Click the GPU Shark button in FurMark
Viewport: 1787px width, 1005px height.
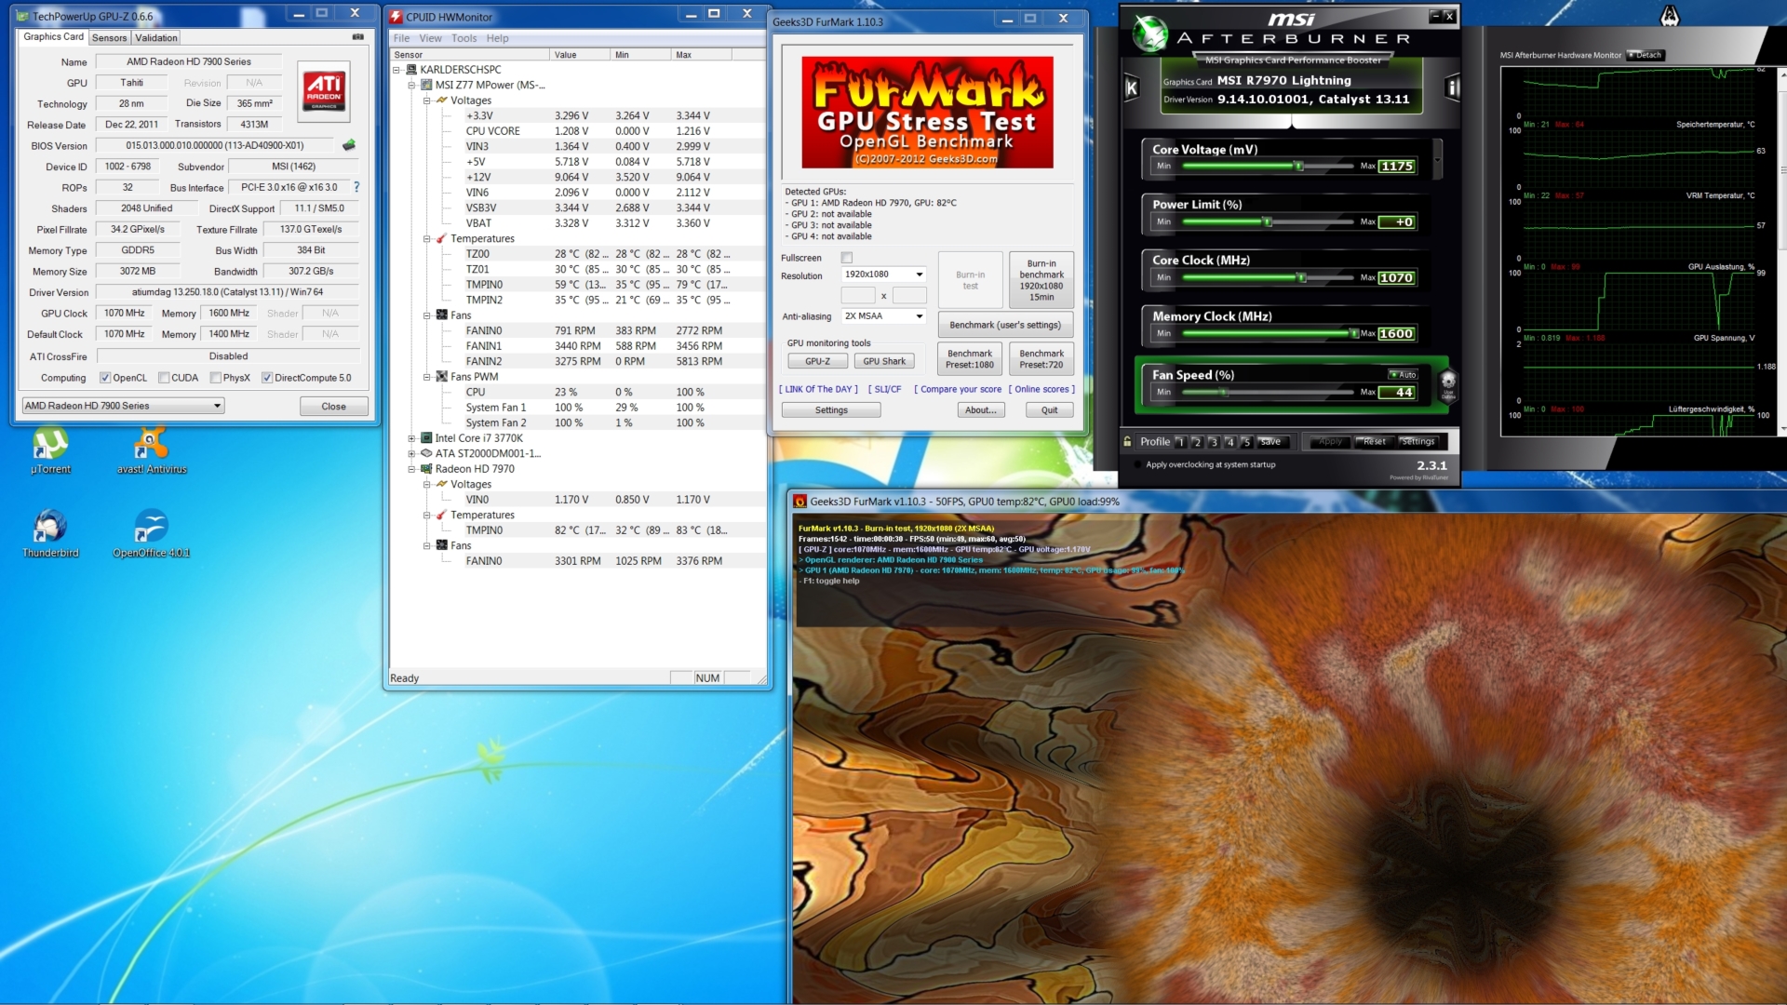tap(884, 361)
